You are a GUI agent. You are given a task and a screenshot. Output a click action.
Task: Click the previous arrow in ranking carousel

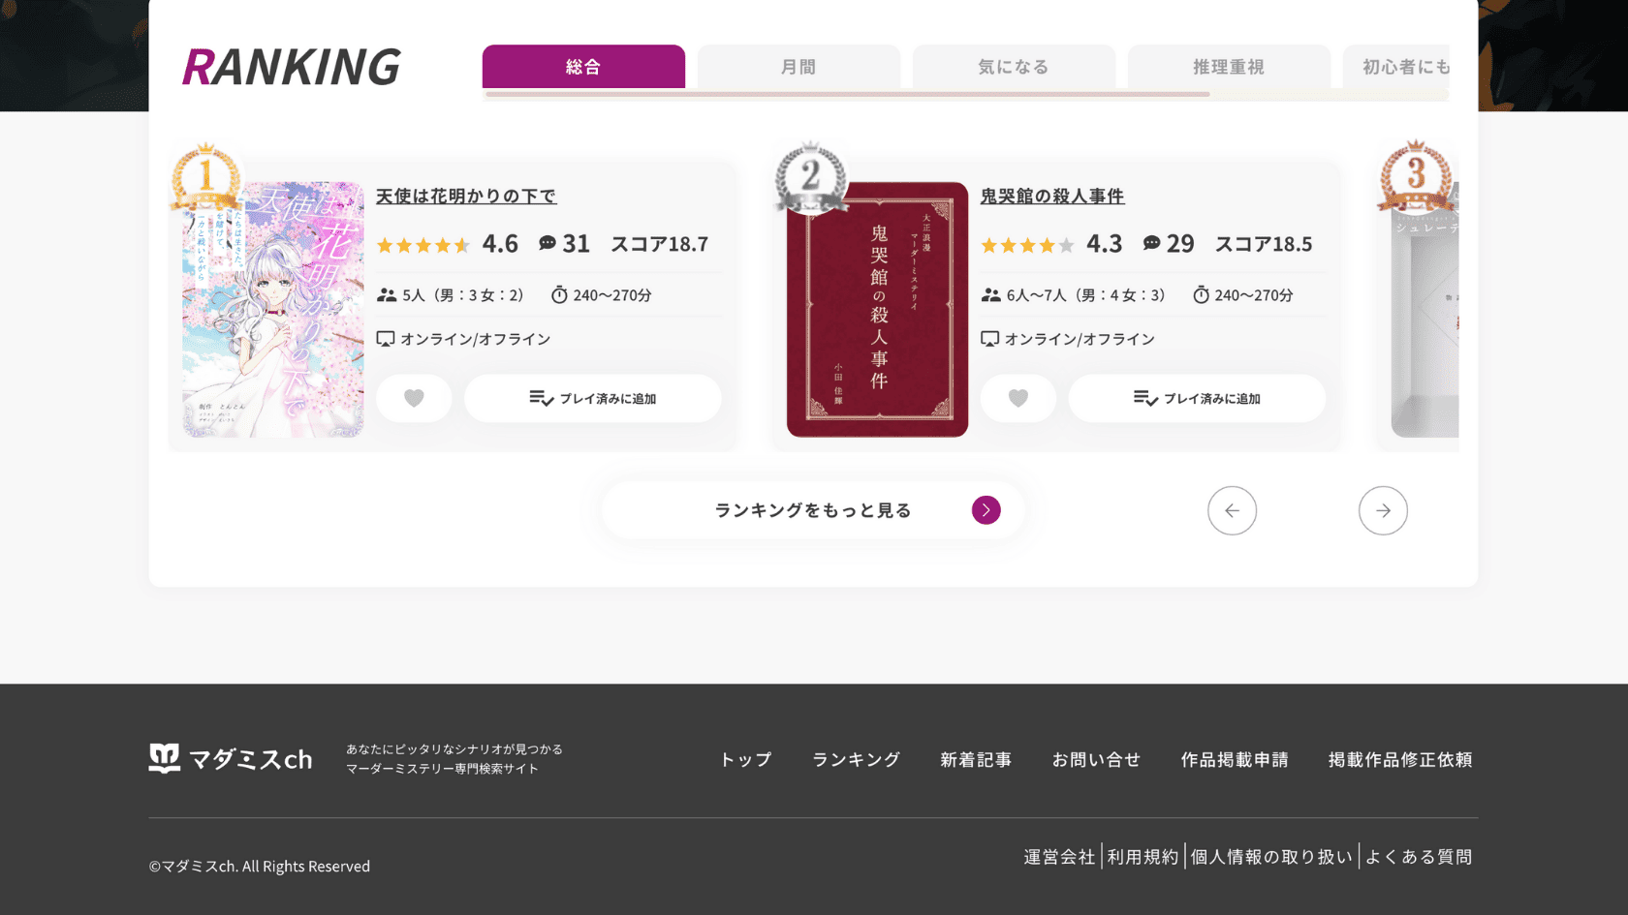pos(1232,510)
